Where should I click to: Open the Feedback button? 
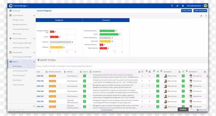click(x=183, y=109)
